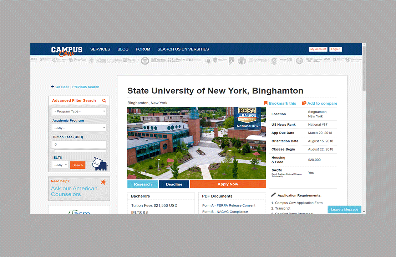Open Form B - NACAC Compliance
Image resolution: width=396 pixels, height=257 pixels.
(225, 212)
